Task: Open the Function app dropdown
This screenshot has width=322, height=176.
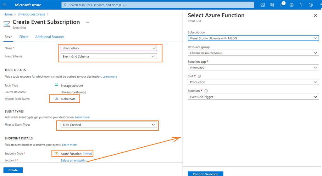Action: click(x=253, y=67)
